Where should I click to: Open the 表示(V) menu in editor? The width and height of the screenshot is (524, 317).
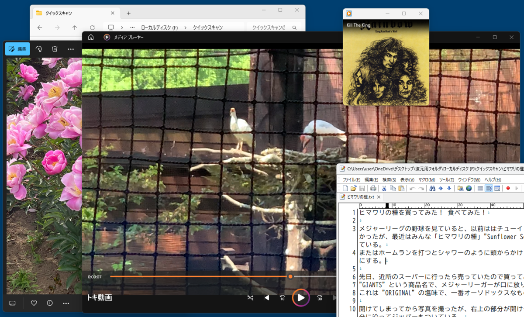tap(407, 179)
